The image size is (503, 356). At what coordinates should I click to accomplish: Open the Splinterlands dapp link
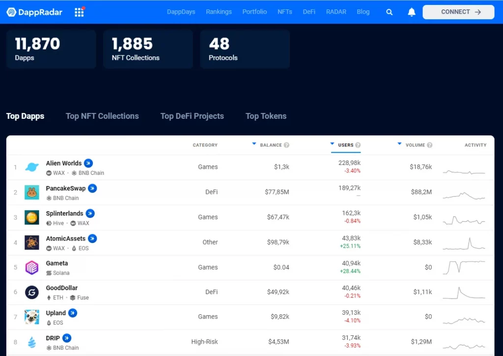(64, 213)
